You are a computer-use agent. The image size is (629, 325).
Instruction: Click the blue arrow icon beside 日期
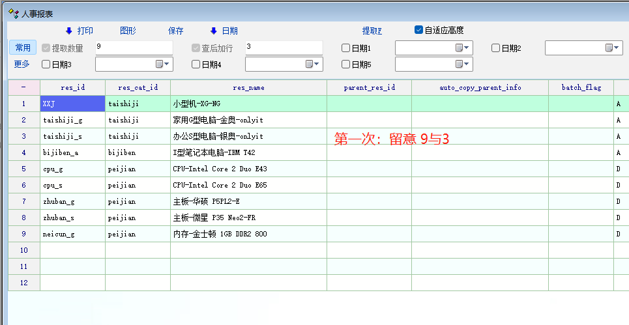(213, 31)
